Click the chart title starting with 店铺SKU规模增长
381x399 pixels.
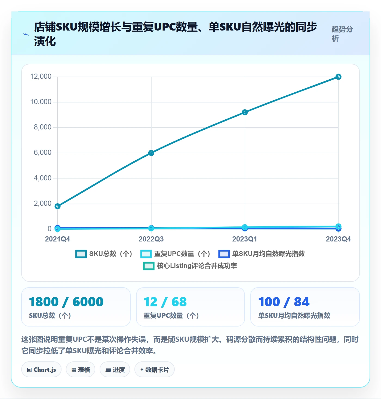point(176,34)
